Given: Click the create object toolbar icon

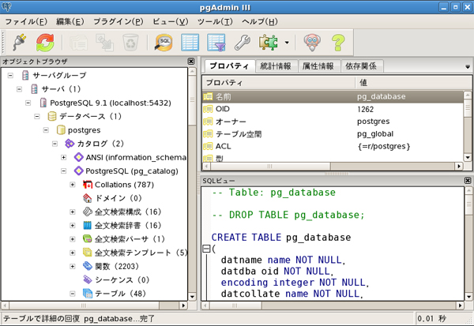Looking at the screenshot, I should point(104,43).
